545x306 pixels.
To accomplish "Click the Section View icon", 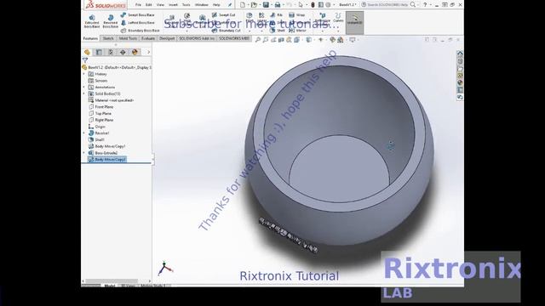I will (281, 40).
